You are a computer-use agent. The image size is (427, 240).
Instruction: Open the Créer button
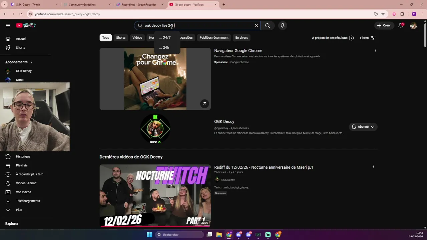tap(384, 25)
